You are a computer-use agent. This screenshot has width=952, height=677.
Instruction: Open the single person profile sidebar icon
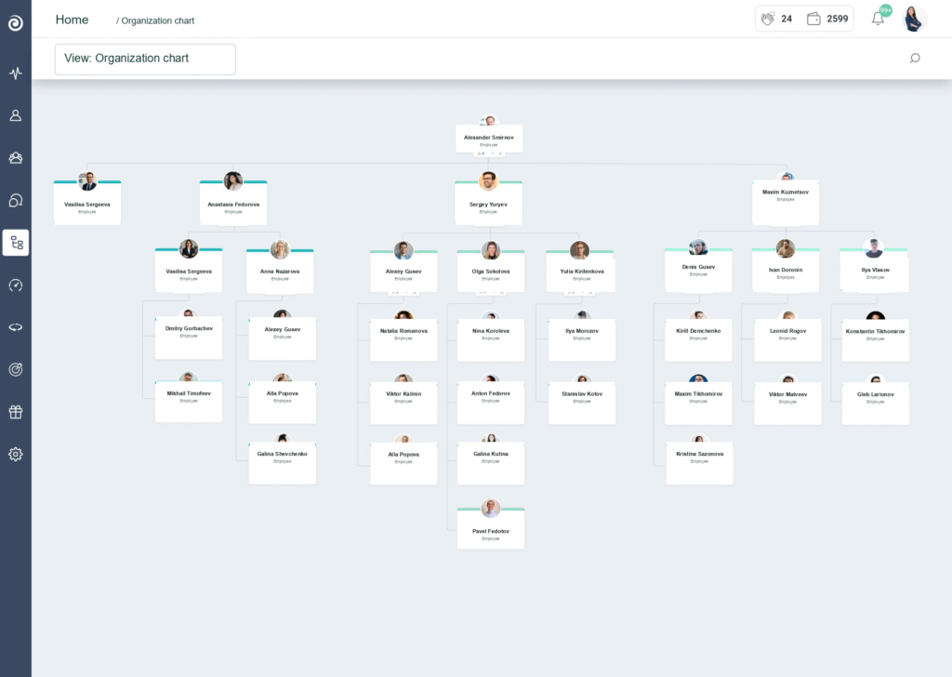point(16,115)
